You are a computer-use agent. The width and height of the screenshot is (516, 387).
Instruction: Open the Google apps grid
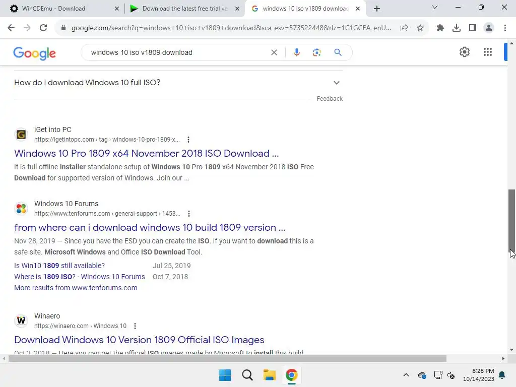click(488, 52)
